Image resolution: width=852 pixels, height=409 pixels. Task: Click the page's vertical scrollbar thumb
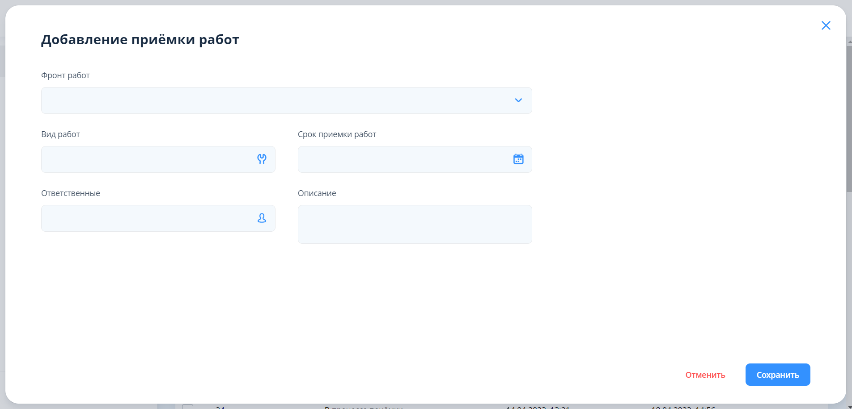coord(849,118)
